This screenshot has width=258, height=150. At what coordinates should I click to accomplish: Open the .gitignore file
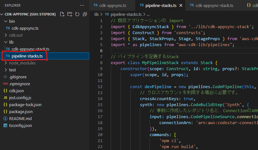point(17,77)
